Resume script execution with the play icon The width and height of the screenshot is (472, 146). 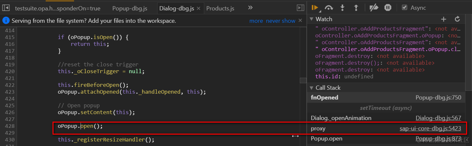(315, 7)
